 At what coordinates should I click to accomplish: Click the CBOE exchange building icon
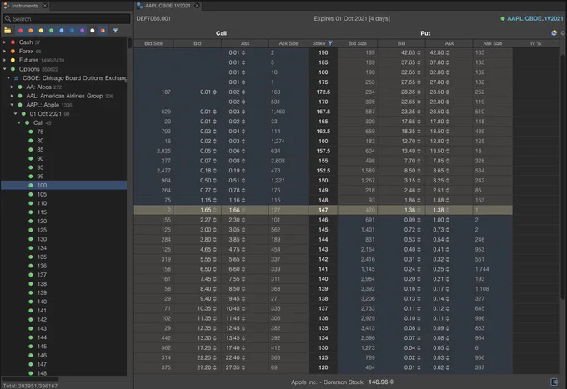coord(17,78)
